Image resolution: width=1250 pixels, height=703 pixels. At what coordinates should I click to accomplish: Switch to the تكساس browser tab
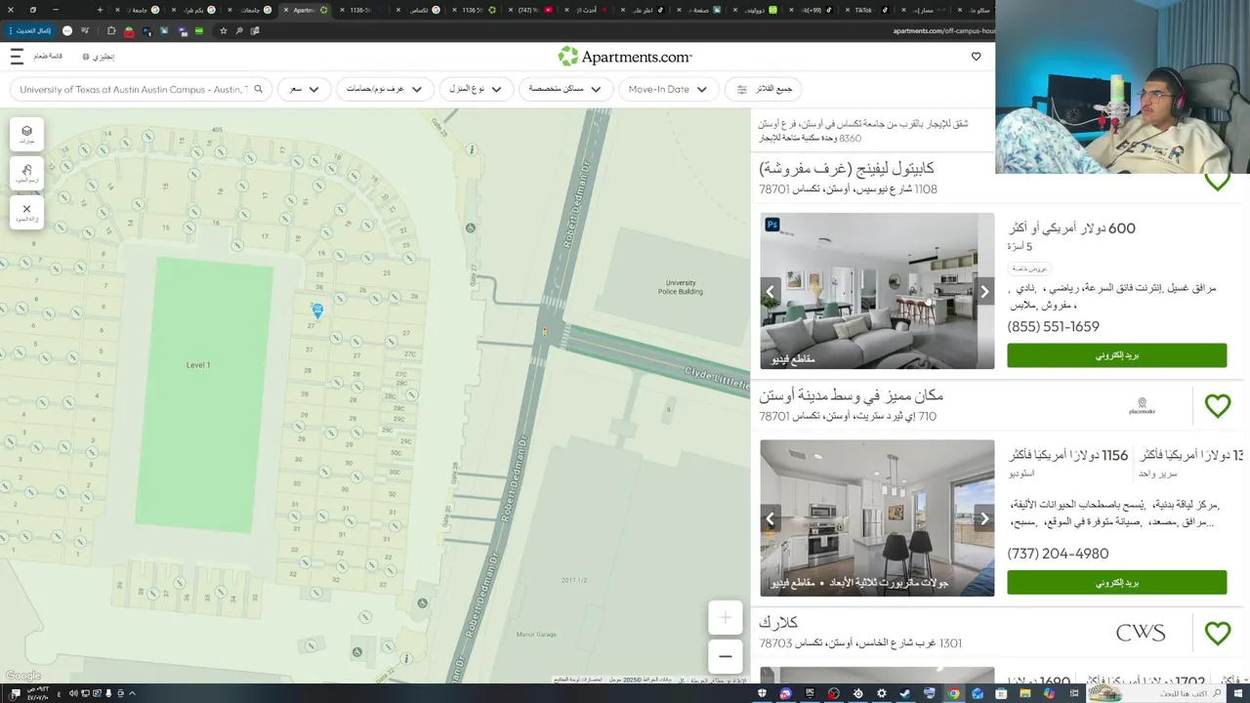click(x=418, y=10)
